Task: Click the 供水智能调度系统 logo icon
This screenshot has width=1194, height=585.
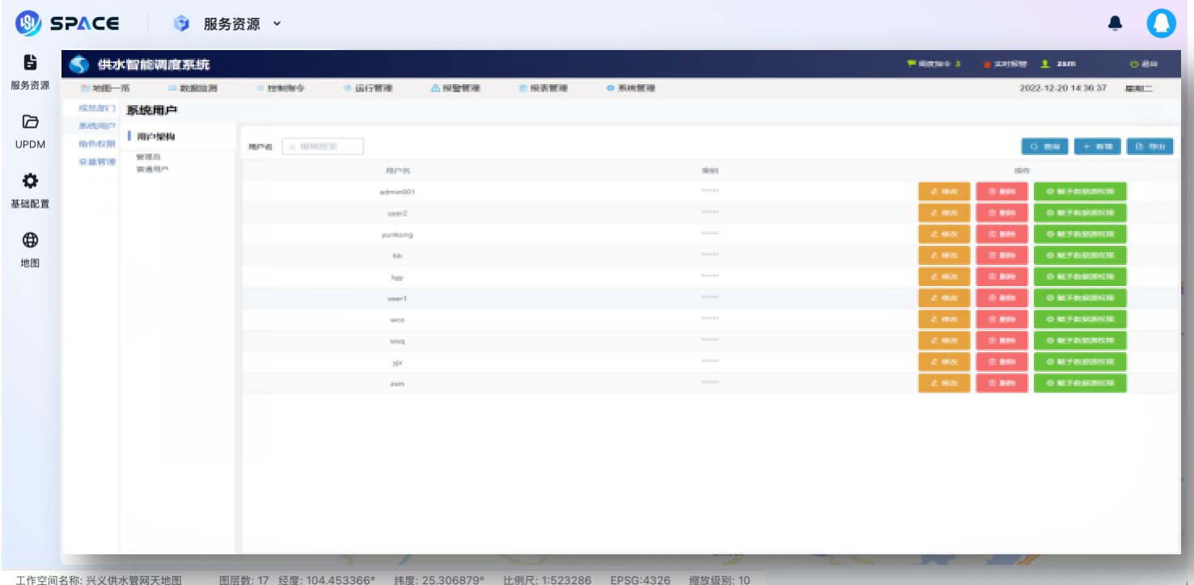Action: (x=78, y=65)
